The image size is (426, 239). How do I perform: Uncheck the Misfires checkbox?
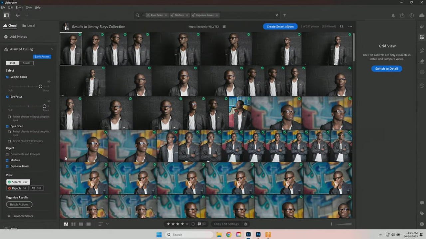click(x=7, y=160)
